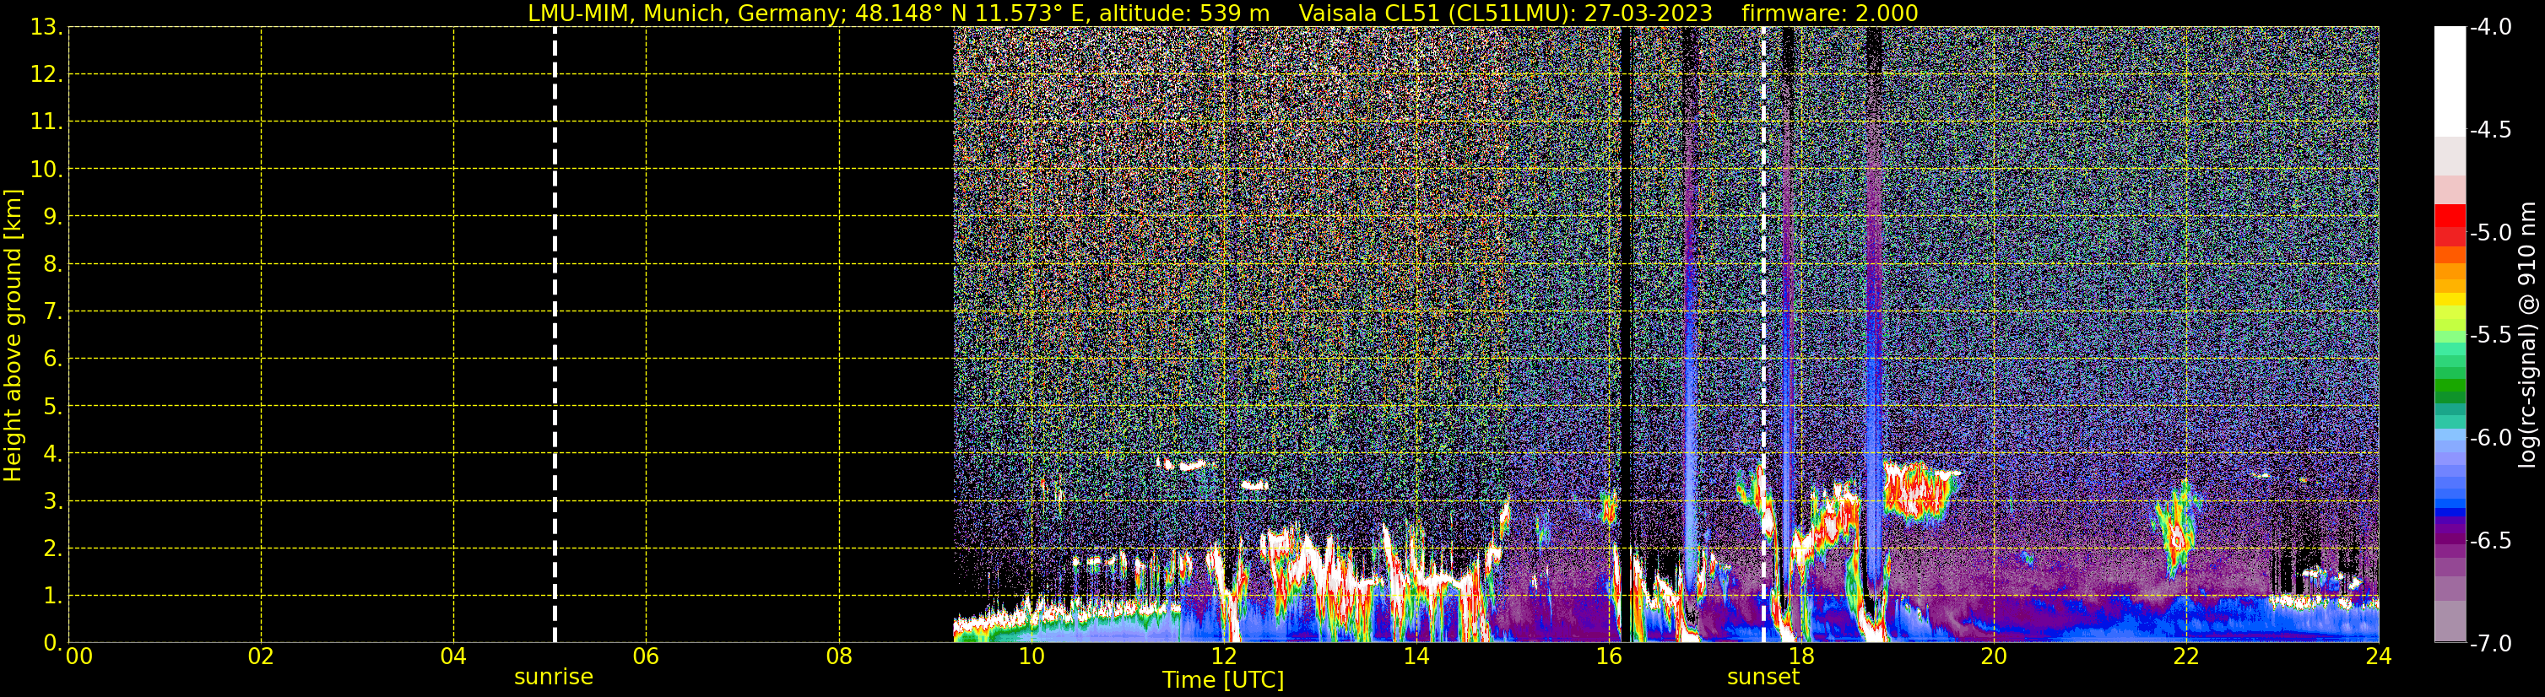The height and width of the screenshot is (697, 2545).
Task: Click the -4.0 colorbar tick label
Action: point(2489,27)
